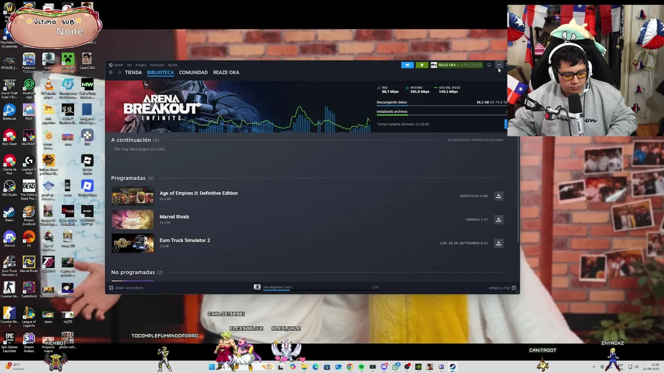664x373 pixels.
Task: Switch to the BIBLIOTECA tab
Action: coord(160,73)
